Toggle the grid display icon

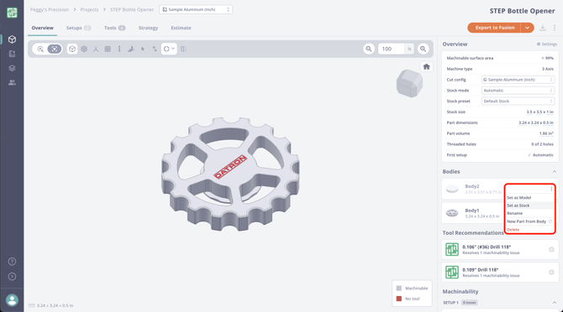coord(108,49)
